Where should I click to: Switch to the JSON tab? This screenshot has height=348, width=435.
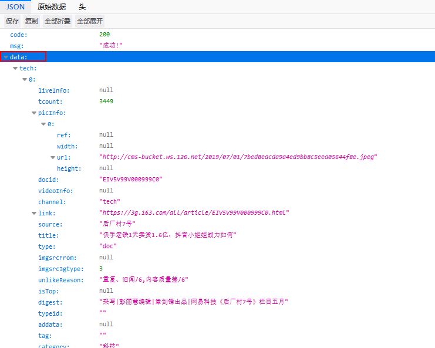pos(15,6)
